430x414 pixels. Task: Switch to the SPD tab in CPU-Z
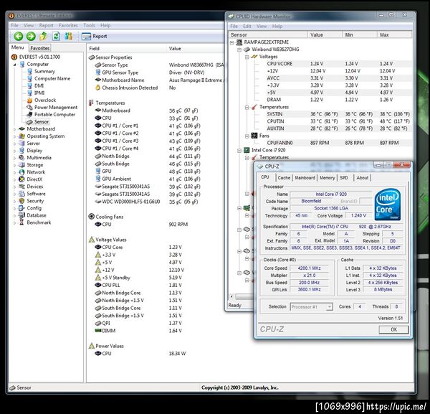point(344,178)
